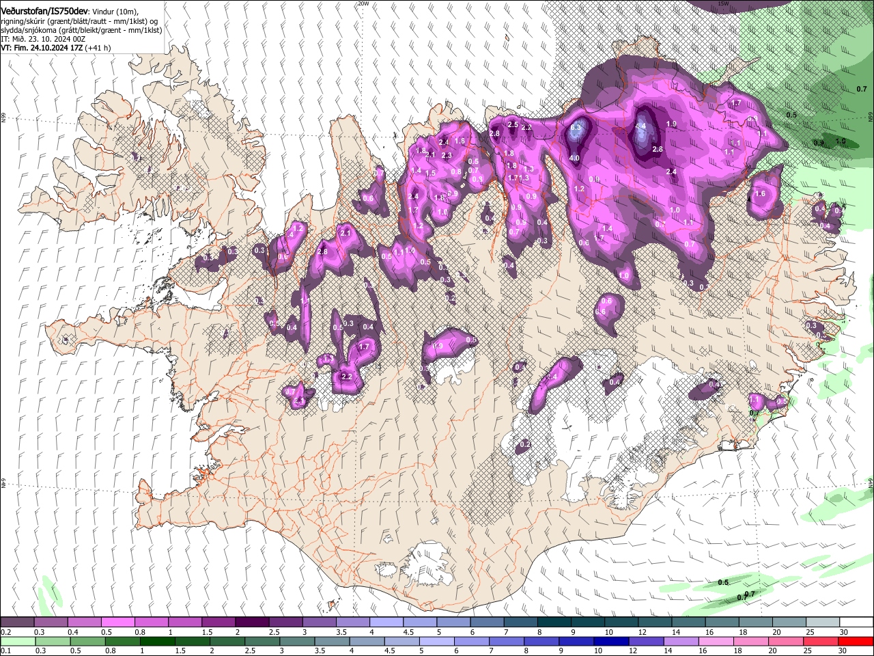Pick the light pink 0.5–0.8 swatch, upper scale
874x656 pixels.
point(117,622)
